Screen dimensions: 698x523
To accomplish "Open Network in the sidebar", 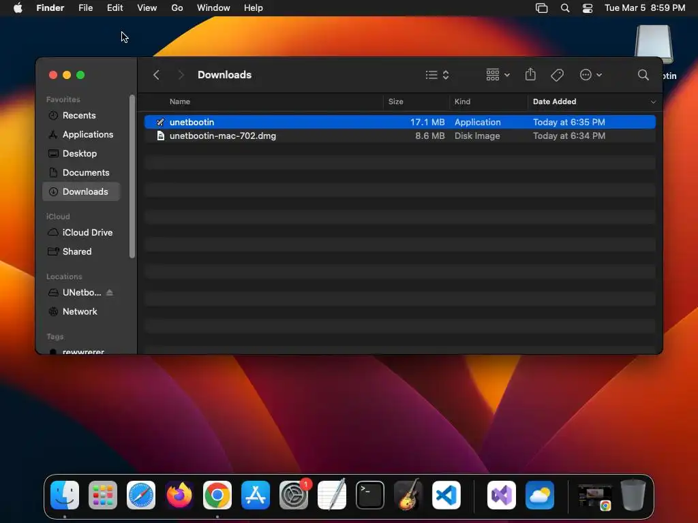I will [81, 312].
